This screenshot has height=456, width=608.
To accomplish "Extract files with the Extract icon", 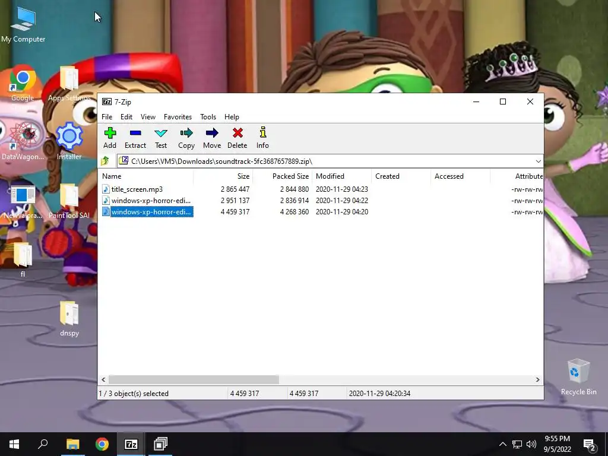I will [x=135, y=133].
